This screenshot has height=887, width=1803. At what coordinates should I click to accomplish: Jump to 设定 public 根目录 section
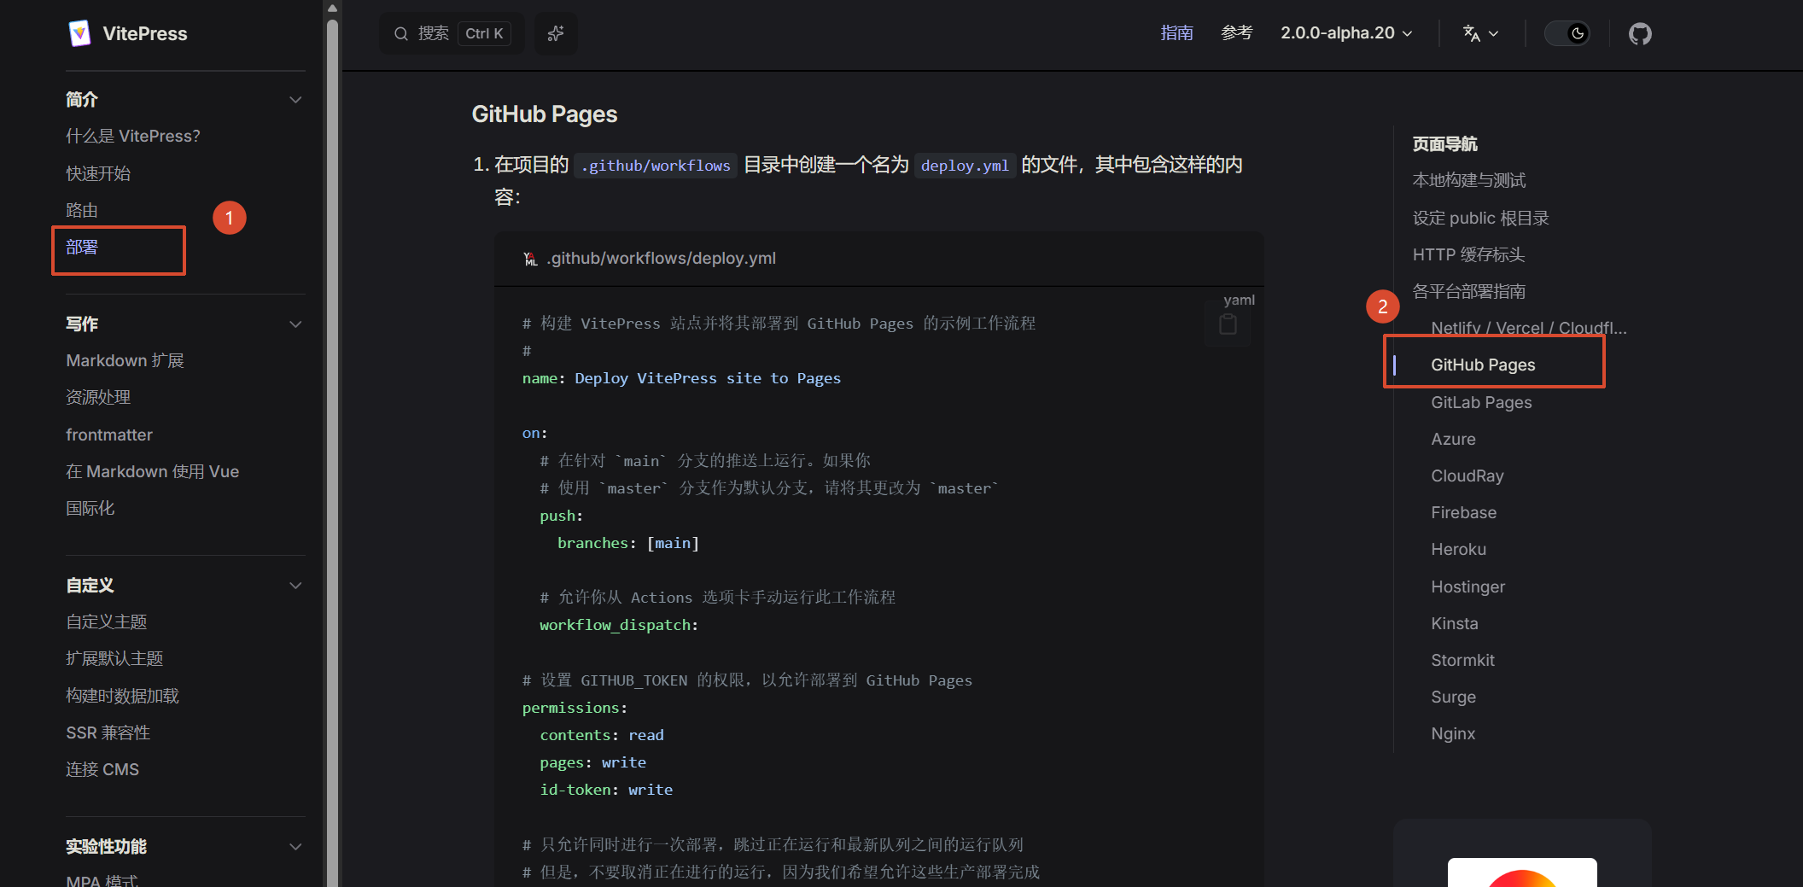pyautogui.click(x=1480, y=218)
